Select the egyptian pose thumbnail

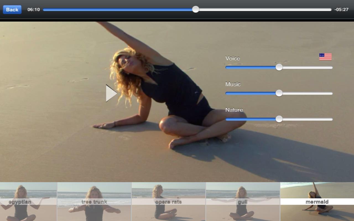[x=28, y=202]
